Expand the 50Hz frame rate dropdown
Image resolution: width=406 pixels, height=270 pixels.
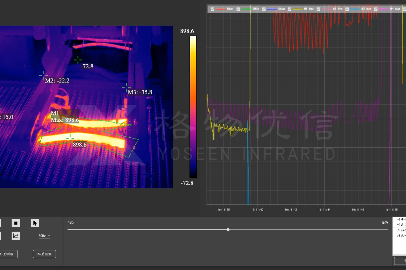pos(44,236)
